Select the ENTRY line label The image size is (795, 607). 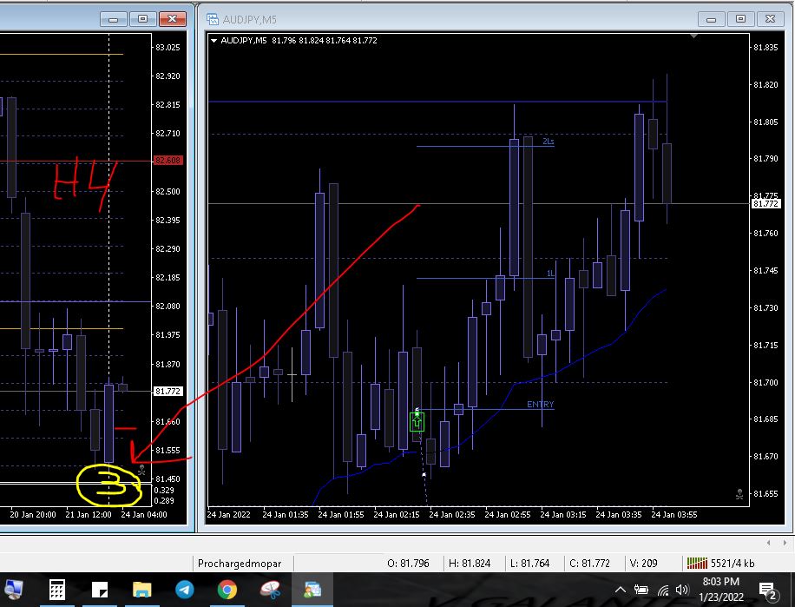[540, 404]
